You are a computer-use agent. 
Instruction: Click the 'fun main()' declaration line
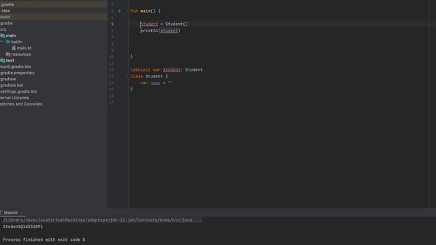pyautogui.click(x=145, y=11)
